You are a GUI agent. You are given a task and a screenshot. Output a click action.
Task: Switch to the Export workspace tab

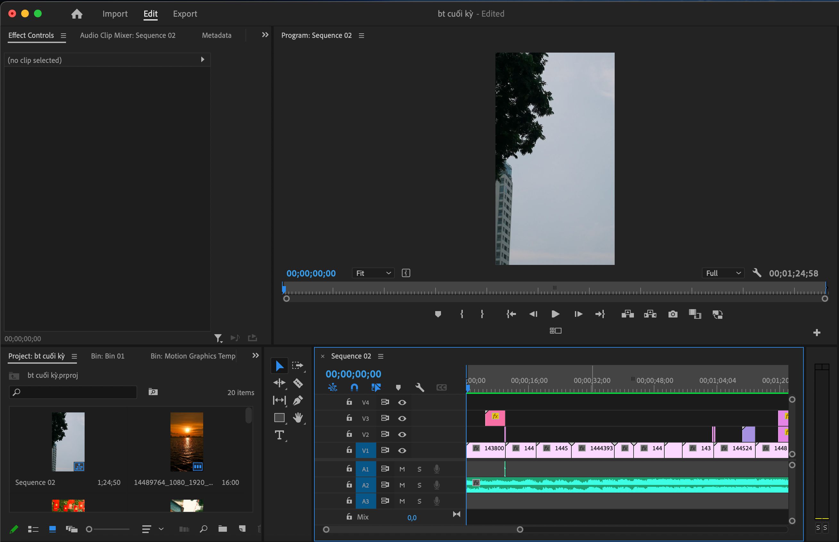185,13
